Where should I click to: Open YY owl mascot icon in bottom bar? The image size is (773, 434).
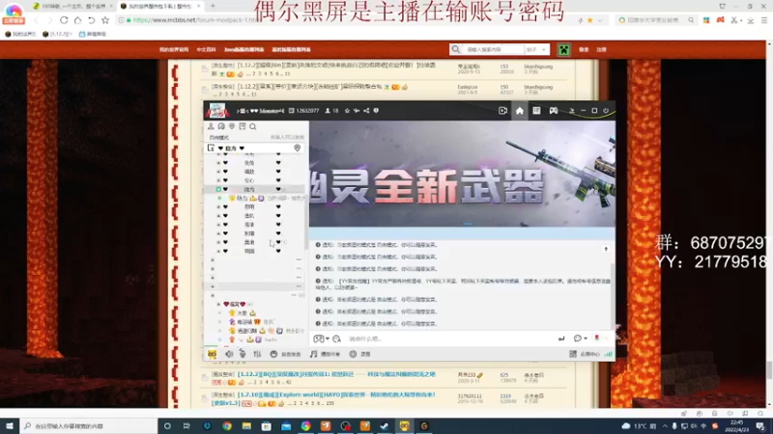(x=212, y=354)
